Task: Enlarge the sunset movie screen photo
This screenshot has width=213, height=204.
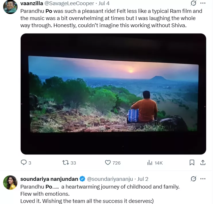Action: click(113, 94)
